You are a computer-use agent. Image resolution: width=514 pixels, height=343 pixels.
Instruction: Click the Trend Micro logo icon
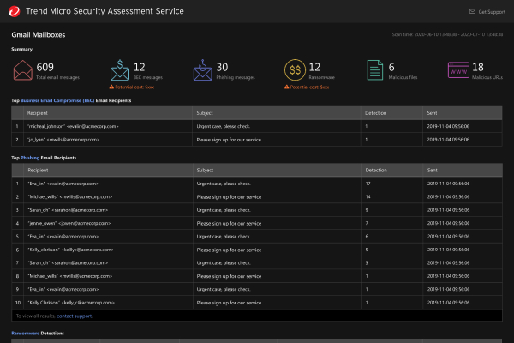coord(14,11)
